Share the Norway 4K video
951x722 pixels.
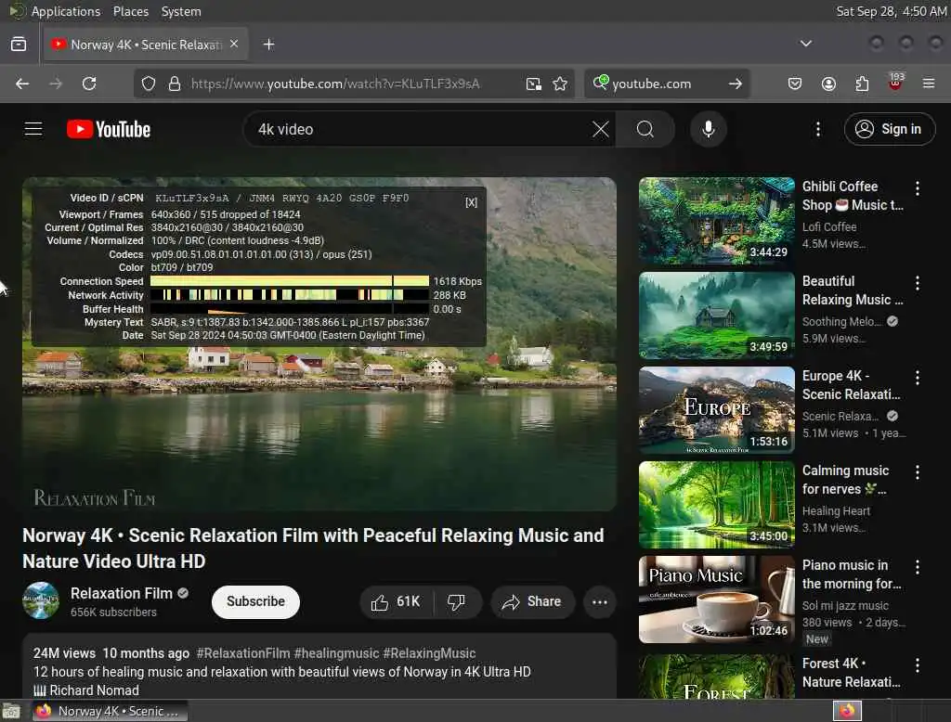(x=532, y=602)
